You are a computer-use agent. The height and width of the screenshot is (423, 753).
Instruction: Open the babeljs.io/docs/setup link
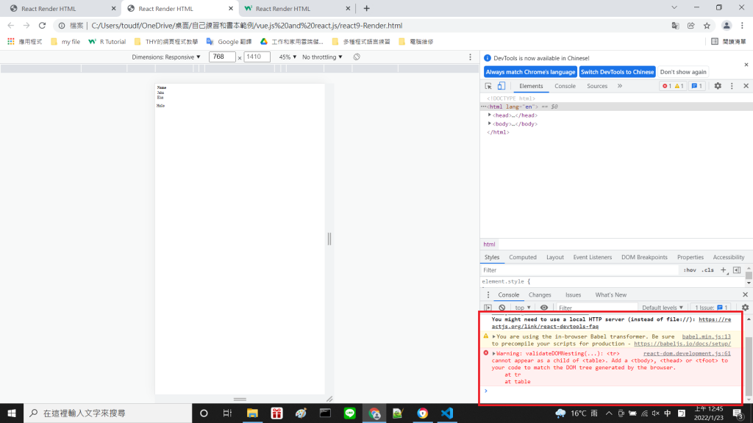pyautogui.click(x=682, y=344)
